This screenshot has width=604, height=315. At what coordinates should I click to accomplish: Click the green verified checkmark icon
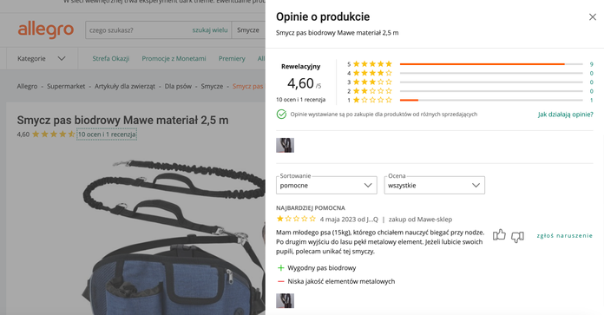(x=281, y=115)
